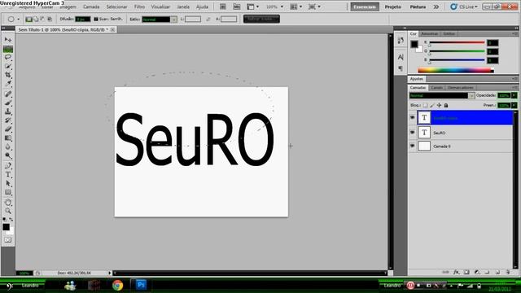Screen dimensions: 521x293
Task: Click Launch Mini Bridge icon
Action: [237, 7]
